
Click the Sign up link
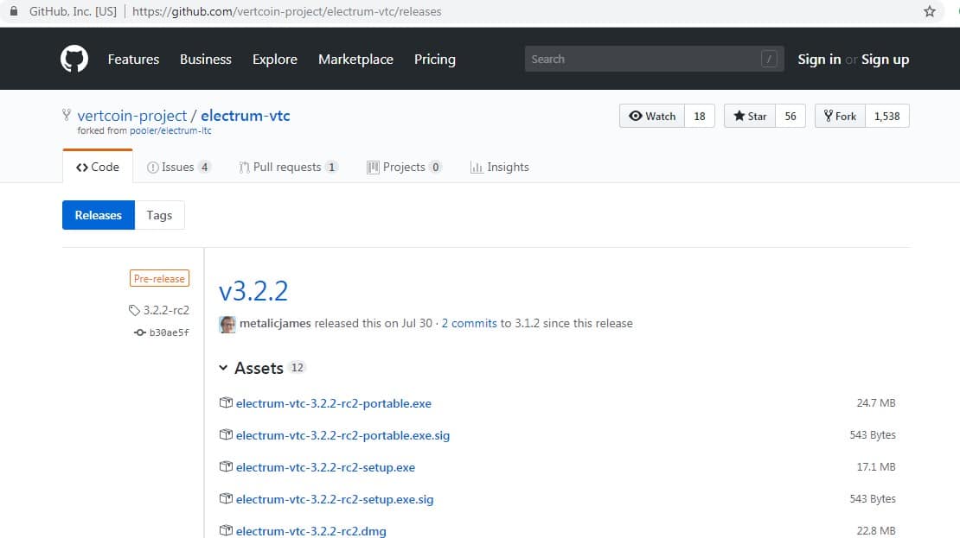(886, 60)
